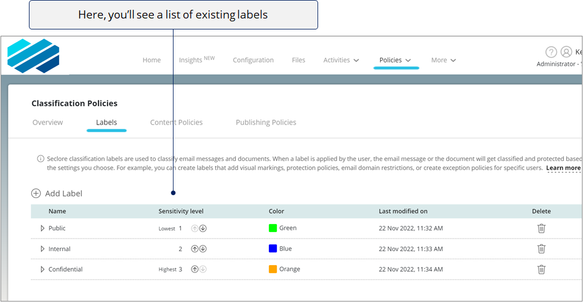Click the Lowest 1 sensitivity value

(170, 229)
